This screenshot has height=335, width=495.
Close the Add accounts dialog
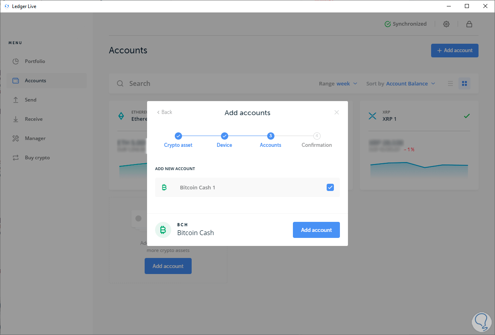click(337, 112)
